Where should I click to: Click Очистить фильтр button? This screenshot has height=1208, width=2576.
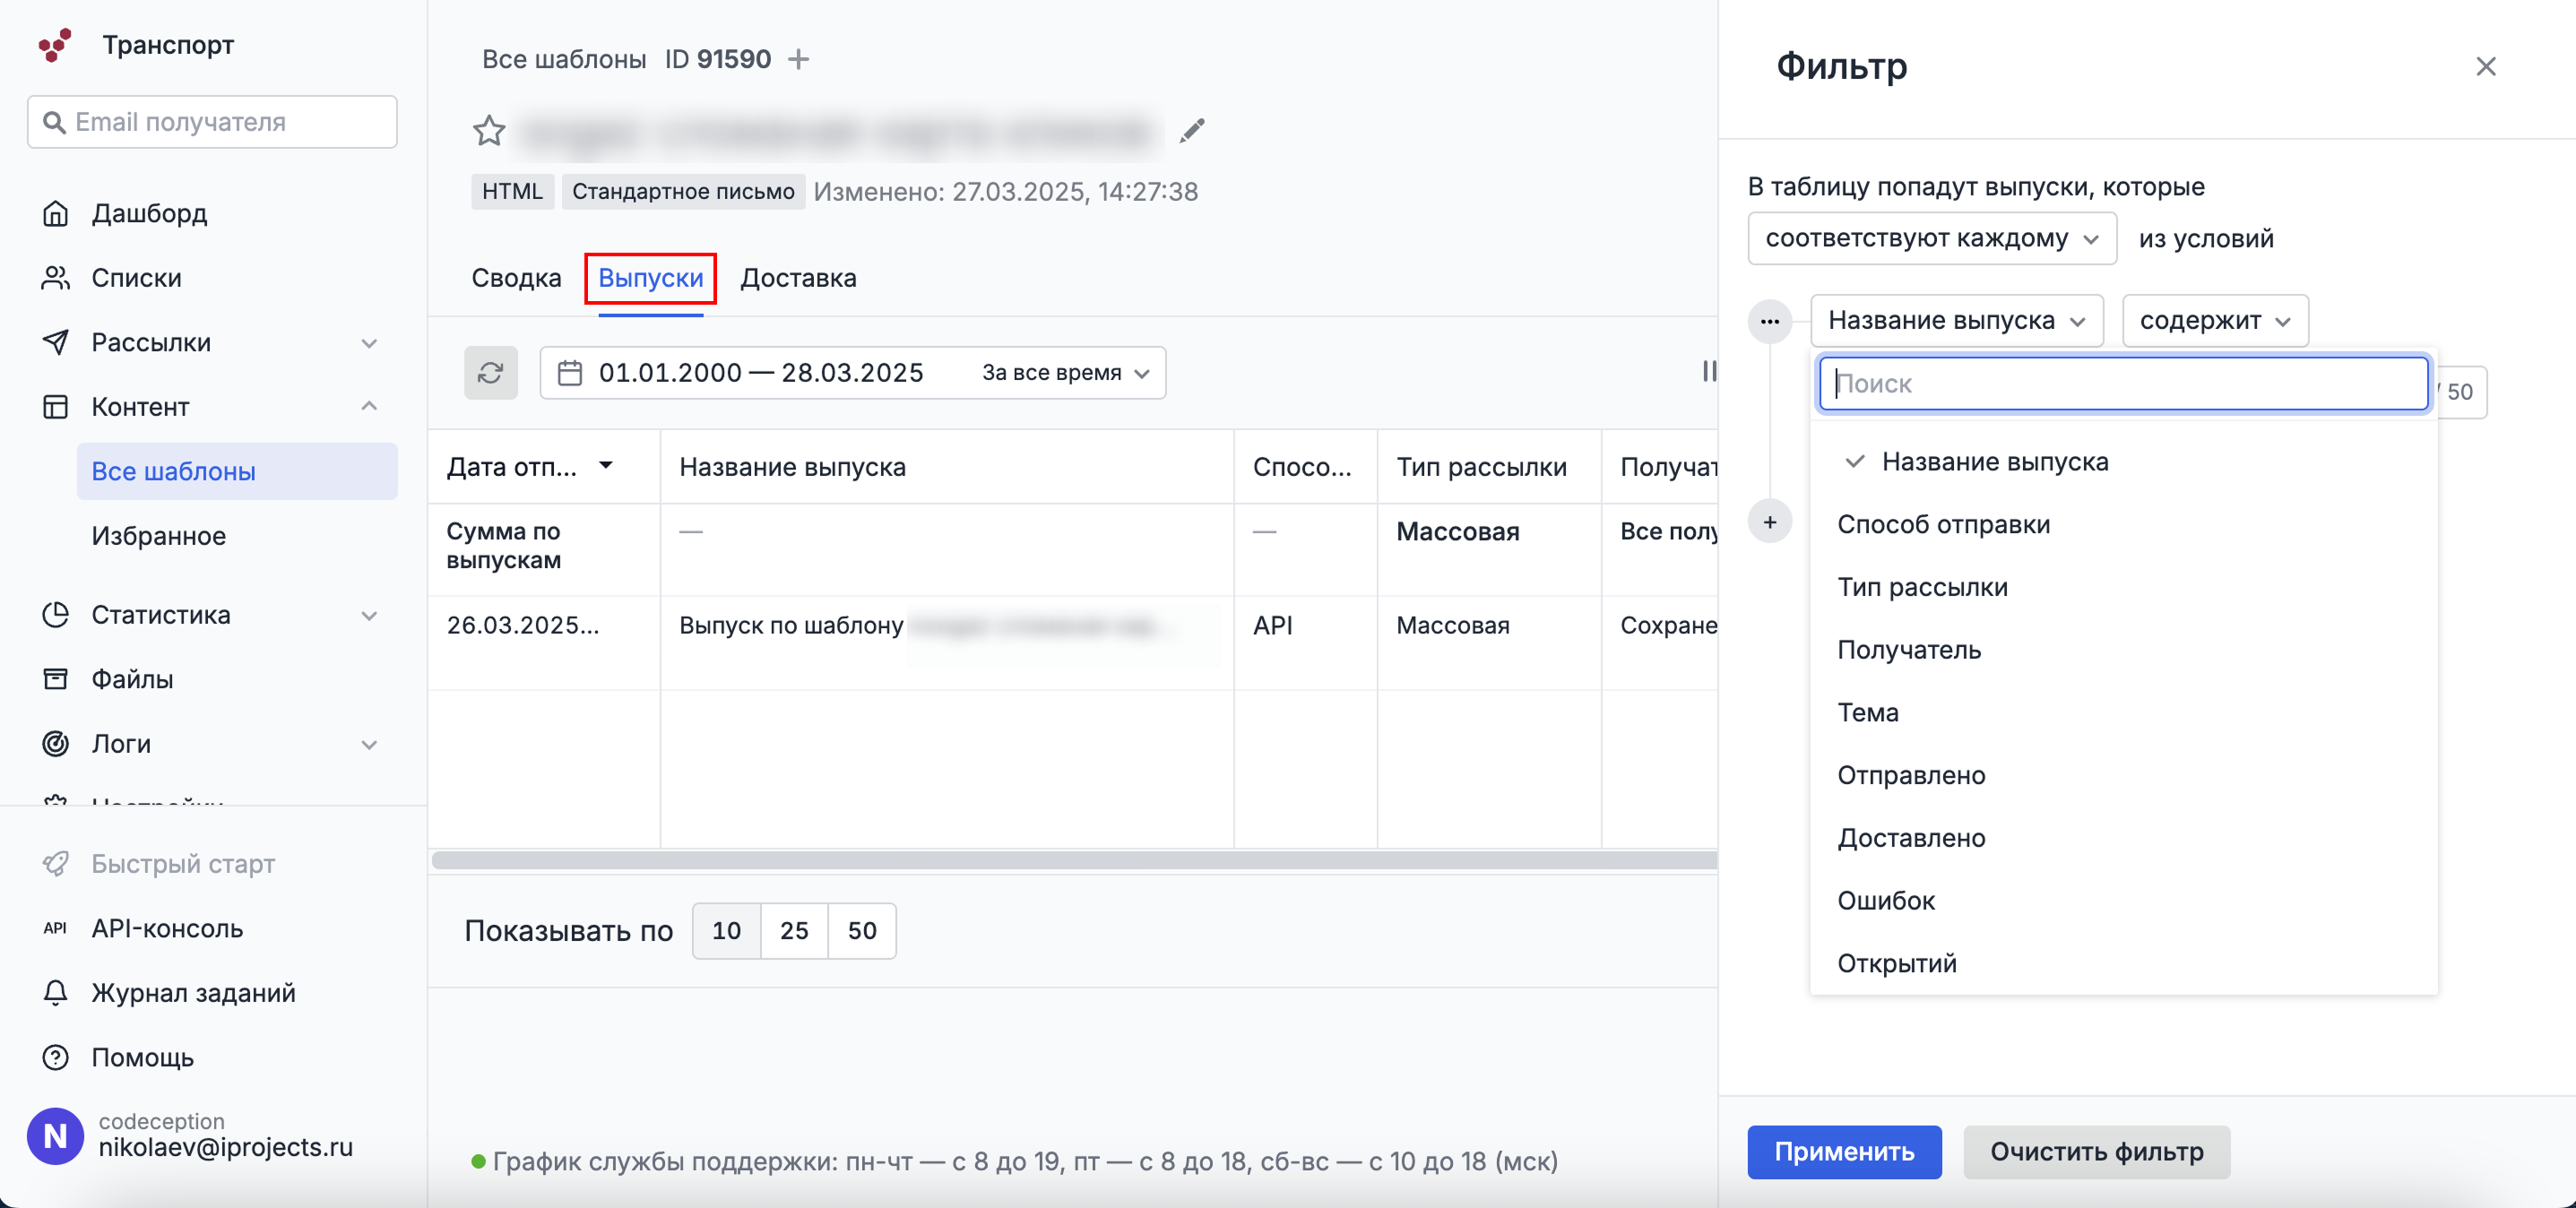pyautogui.click(x=2096, y=1152)
